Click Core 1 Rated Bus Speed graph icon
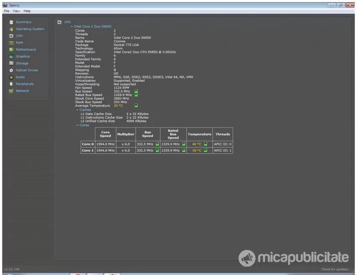Screen dimensions: 357x275 point(184,150)
